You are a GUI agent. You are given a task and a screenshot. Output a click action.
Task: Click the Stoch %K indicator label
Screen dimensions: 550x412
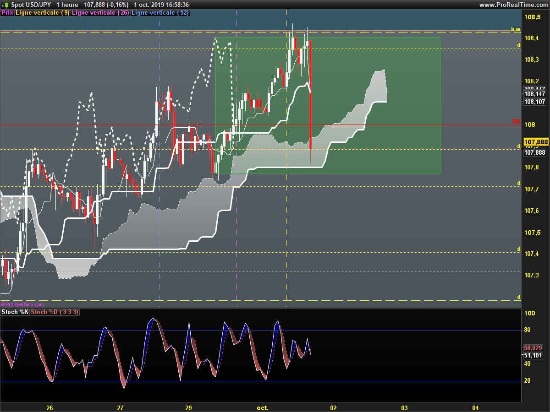pos(15,312)
